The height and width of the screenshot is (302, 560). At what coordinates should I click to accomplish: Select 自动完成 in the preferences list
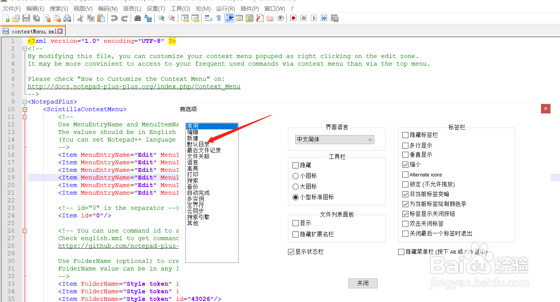198,193
